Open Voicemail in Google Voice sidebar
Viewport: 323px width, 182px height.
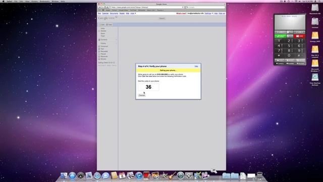click(x=104, y=46)
